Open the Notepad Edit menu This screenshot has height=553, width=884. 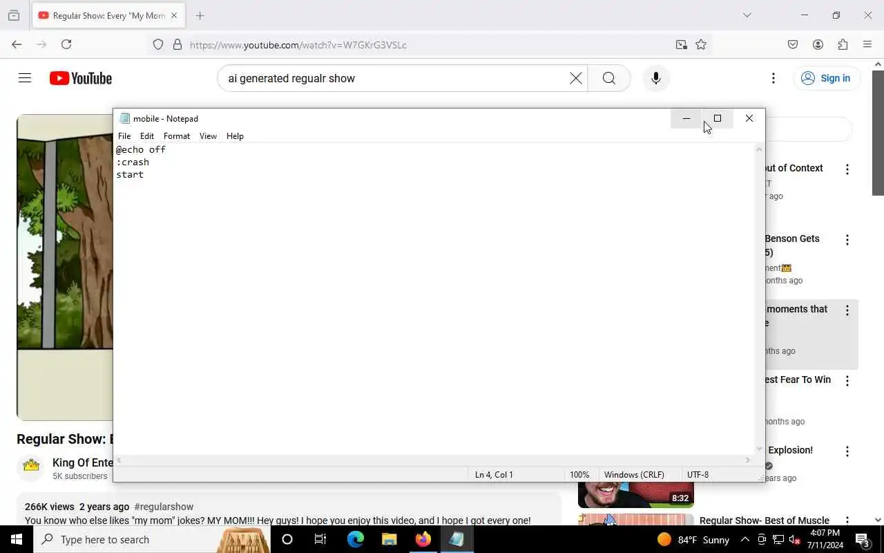coord(147,136)
